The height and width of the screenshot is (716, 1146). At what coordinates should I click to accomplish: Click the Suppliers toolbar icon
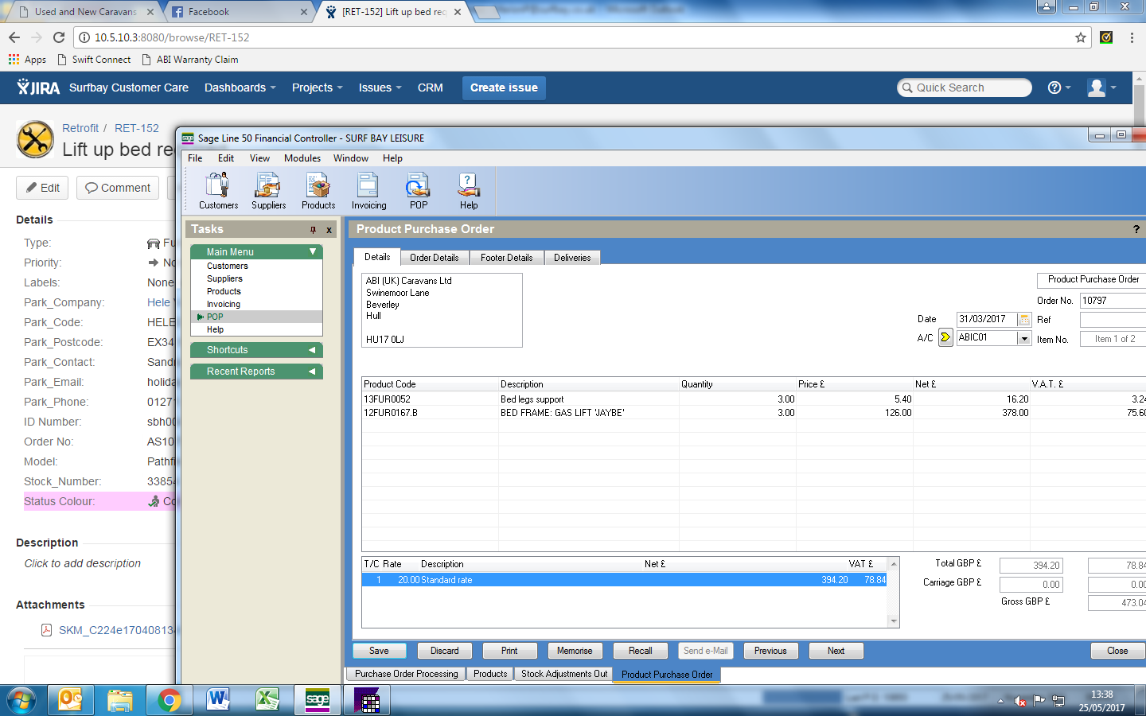point(268,191)
